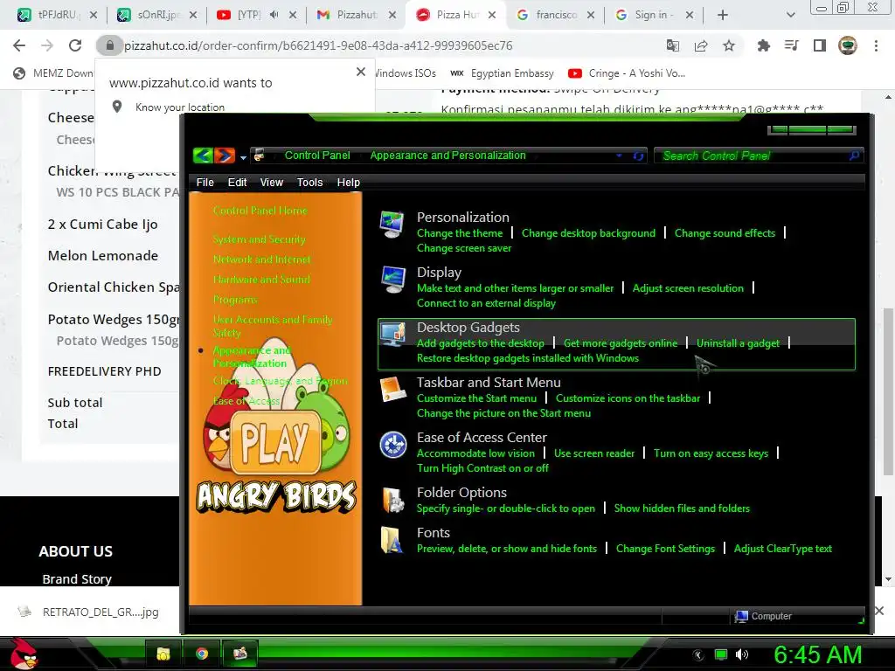Open the Chrome tab search chevron

point(790,15)
